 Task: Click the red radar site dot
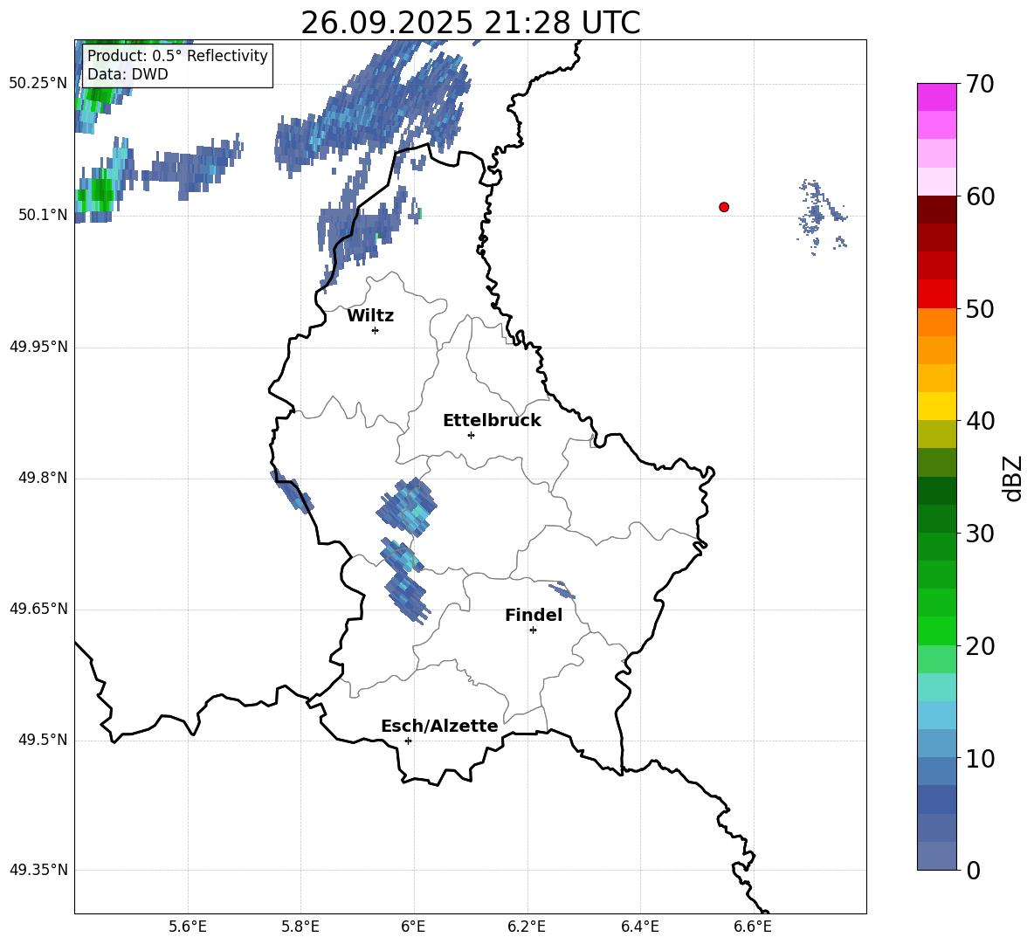[724, 207]
